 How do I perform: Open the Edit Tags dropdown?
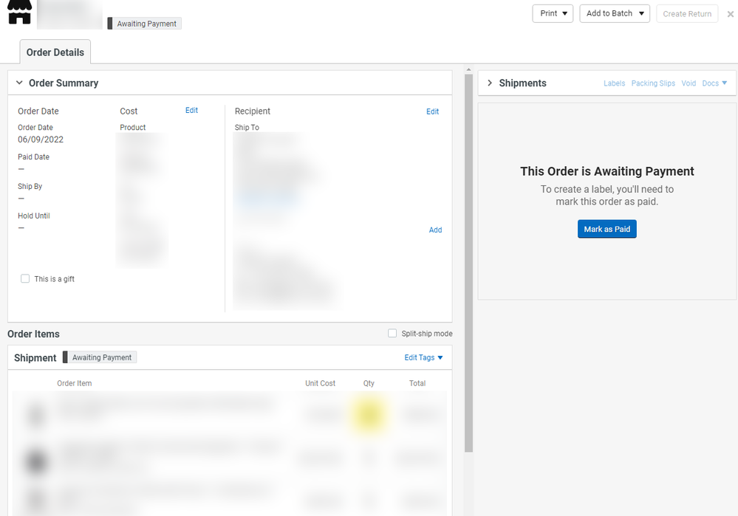click(x=423, y=357)
